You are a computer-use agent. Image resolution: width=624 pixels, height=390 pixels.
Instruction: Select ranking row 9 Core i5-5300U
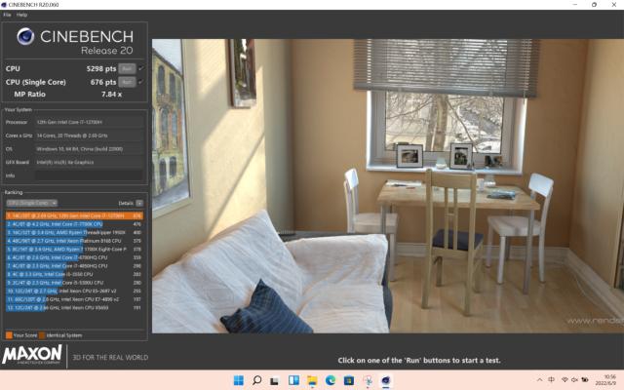point(74,283)
